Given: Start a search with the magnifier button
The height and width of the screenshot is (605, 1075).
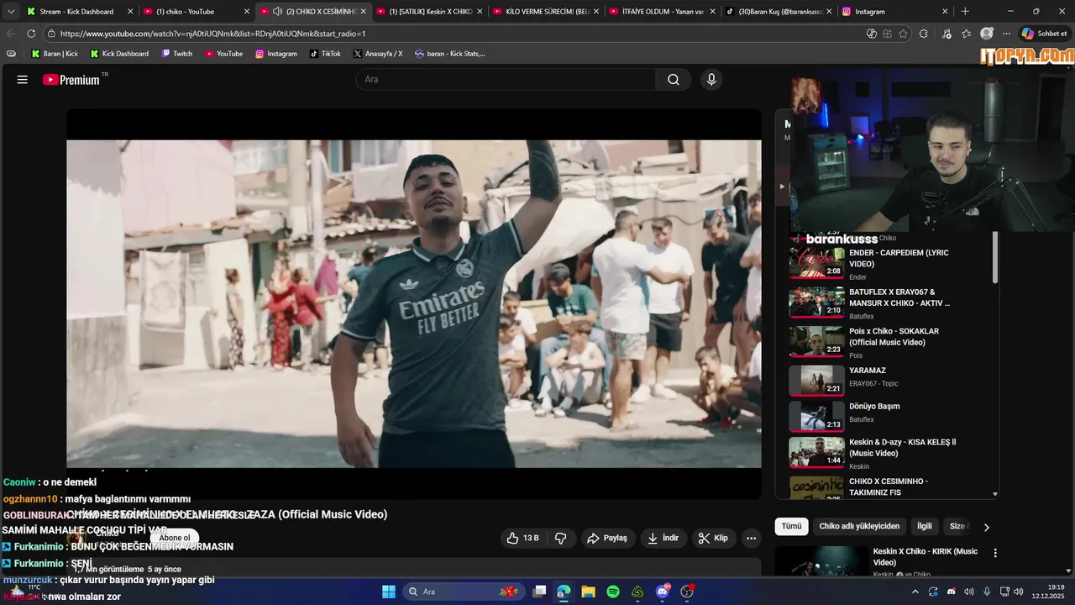Looking at the screenshot, I should click(674, 80).
